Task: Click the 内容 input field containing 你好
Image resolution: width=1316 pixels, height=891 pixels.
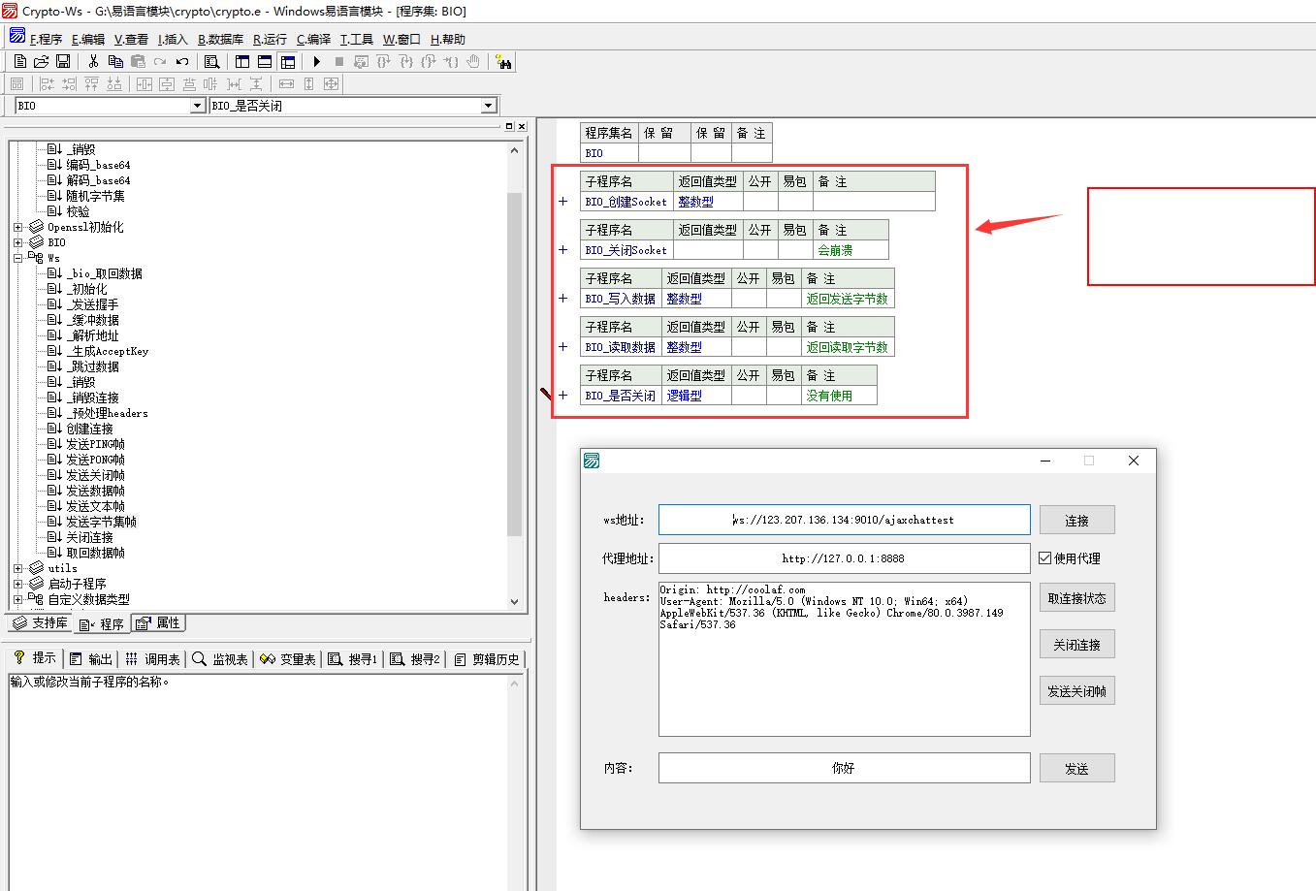Action: 844,768
